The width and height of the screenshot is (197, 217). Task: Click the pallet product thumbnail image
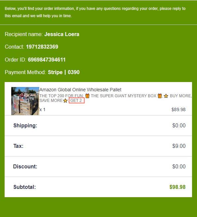tap(25, 101)
